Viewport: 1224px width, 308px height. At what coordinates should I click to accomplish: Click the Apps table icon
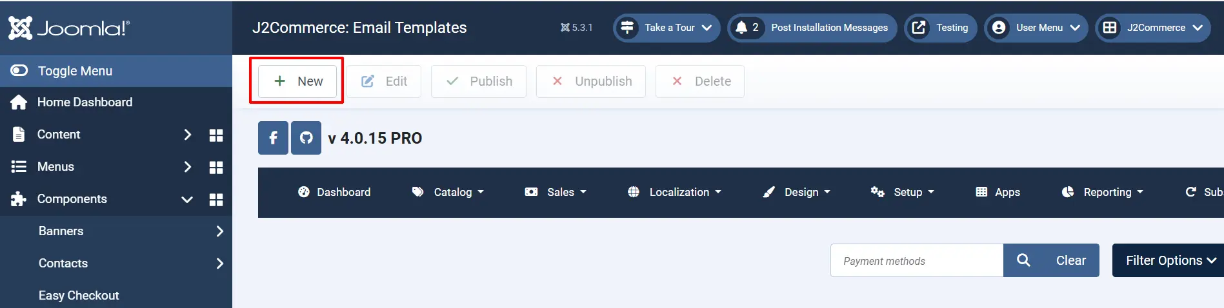click(981, 192)
